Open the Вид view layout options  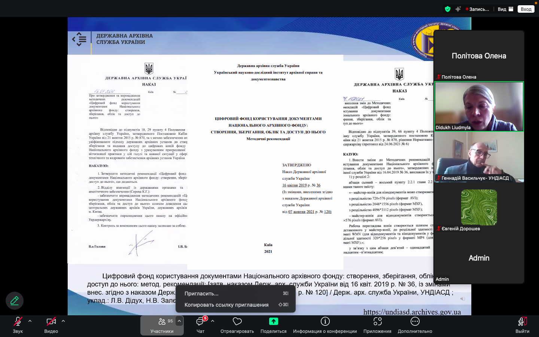pos(505,9)
